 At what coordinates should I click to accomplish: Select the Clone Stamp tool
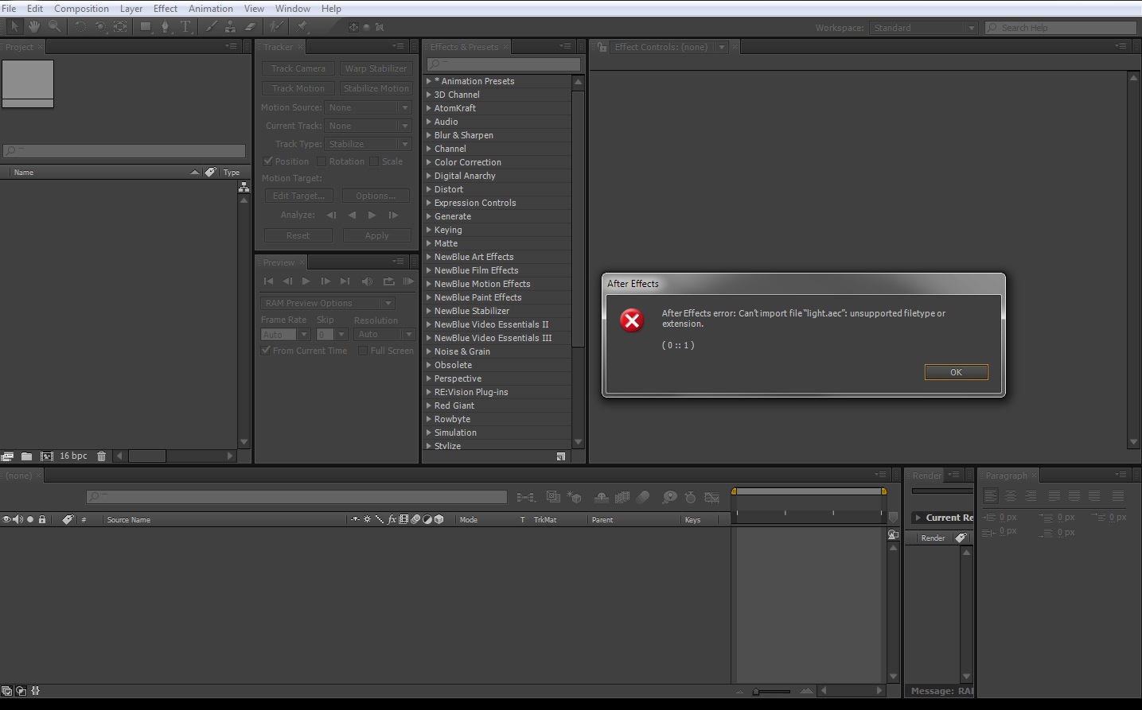point(230,26)
